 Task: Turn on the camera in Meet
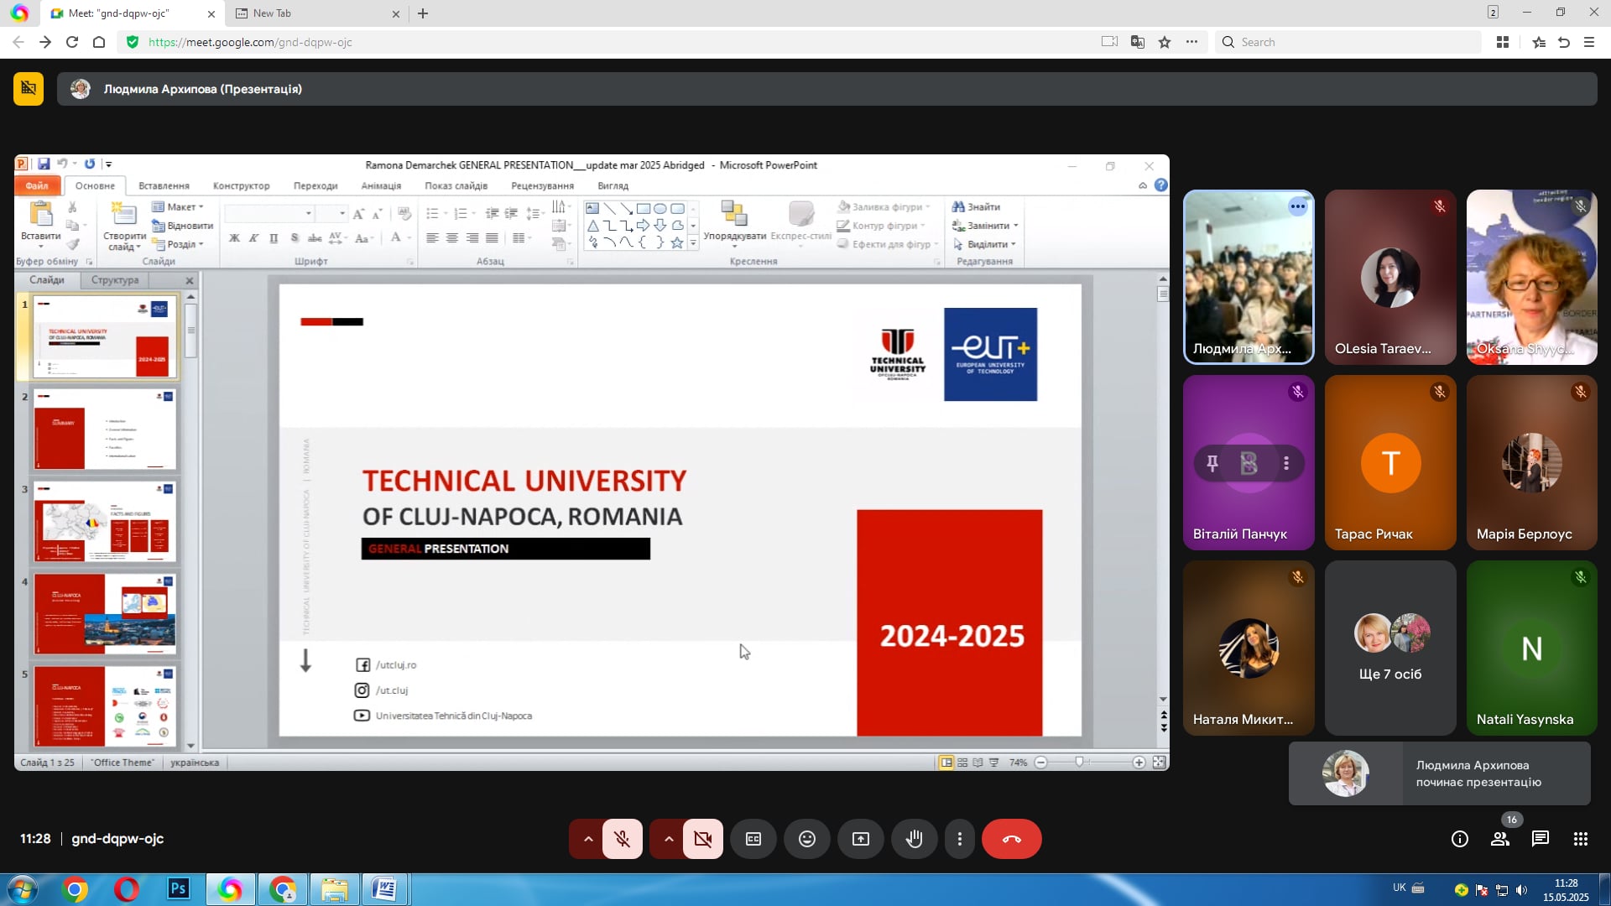[703, 839]
